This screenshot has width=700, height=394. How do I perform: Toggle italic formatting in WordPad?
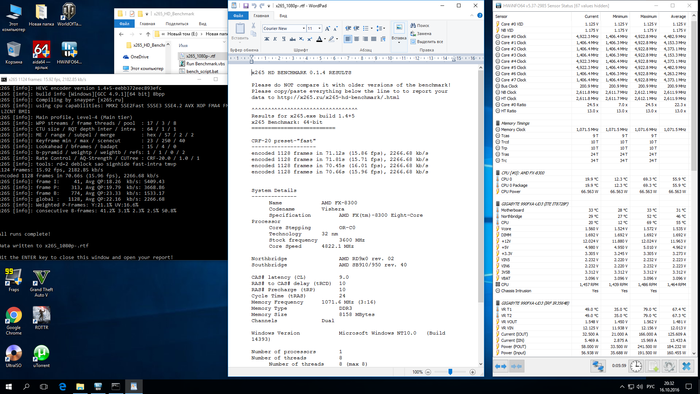point(275,39)
